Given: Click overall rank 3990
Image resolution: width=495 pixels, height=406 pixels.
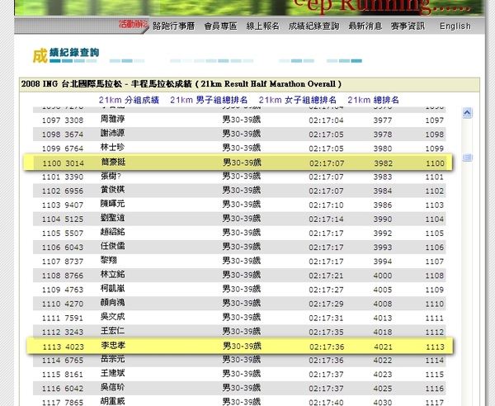Looking at the screenshot, I should [383, 220].
